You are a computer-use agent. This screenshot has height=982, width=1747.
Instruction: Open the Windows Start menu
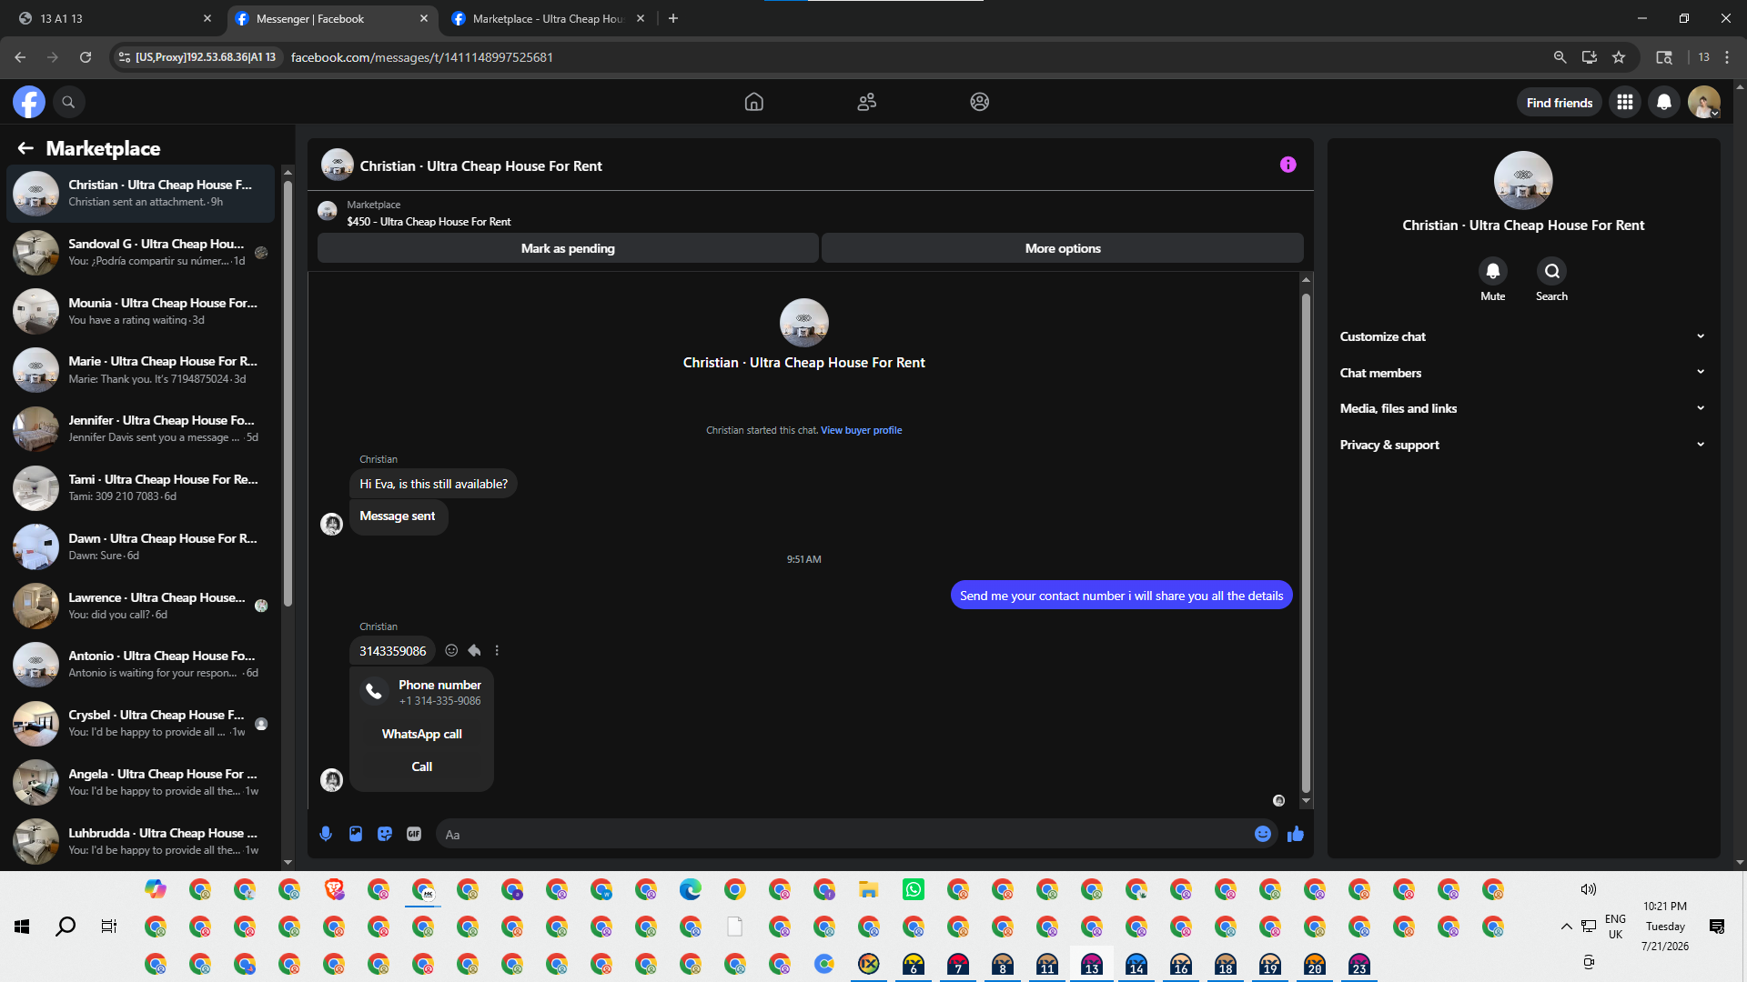[22, 927]
